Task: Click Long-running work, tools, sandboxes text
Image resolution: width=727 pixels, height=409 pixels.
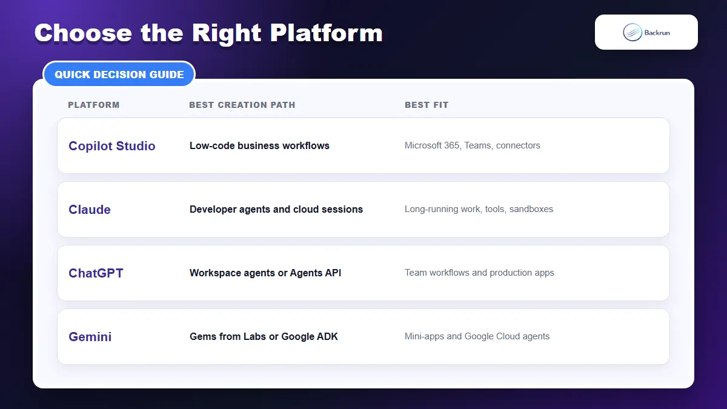Action: tap(479, 209)
